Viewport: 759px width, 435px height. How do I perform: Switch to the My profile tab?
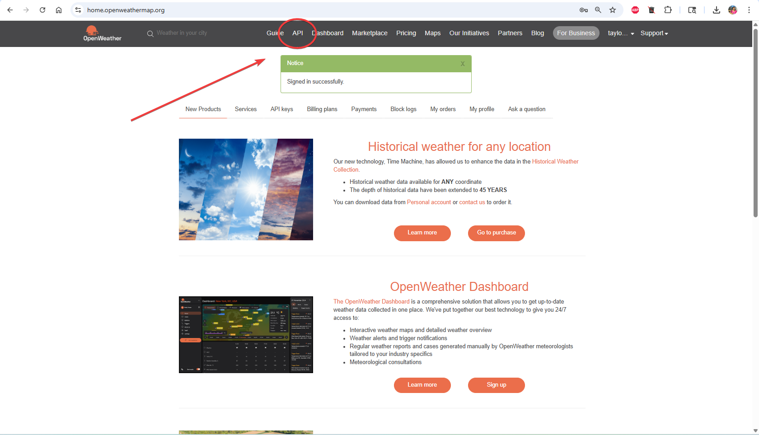(x=482, y=109)
